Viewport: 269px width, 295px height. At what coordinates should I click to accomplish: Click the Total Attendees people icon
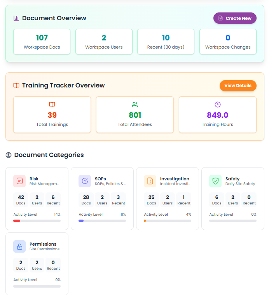[x=135, y=105]
